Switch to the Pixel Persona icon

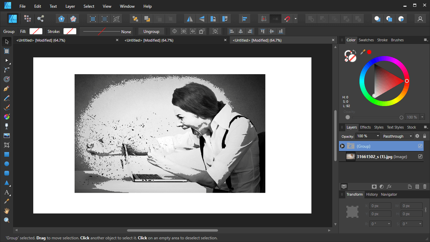28,19
